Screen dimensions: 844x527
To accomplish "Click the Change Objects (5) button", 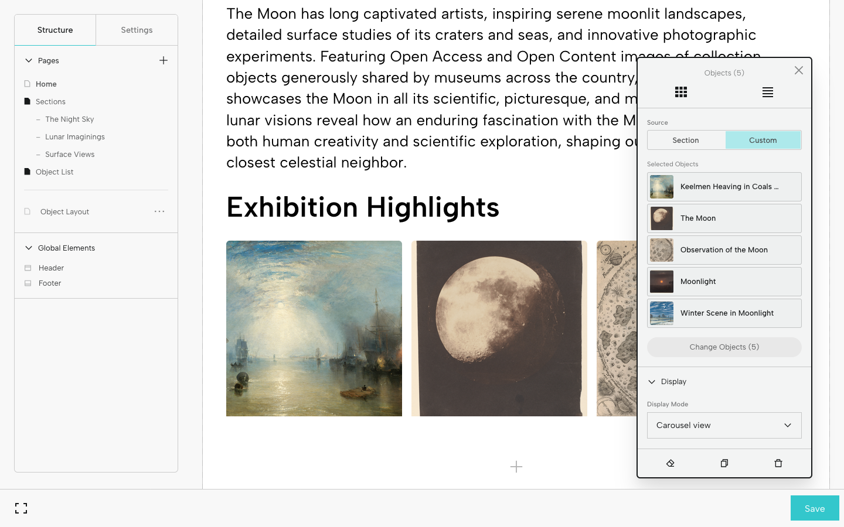I will (724, 347).
